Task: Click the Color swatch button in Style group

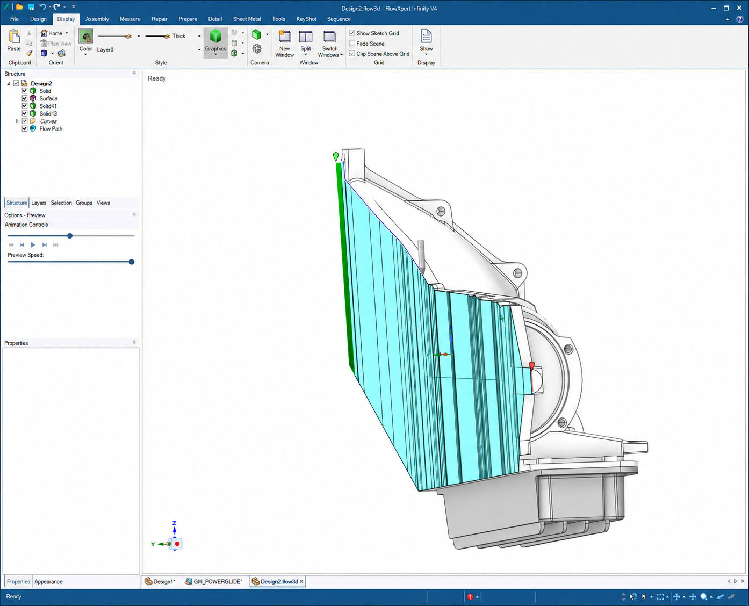Action: point(86,37)
